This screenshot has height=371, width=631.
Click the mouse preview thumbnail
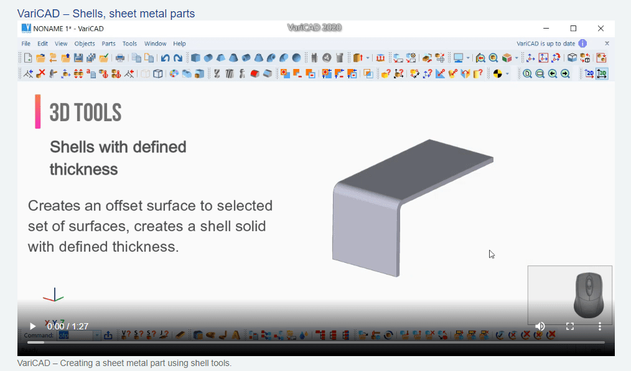point(570,295)
